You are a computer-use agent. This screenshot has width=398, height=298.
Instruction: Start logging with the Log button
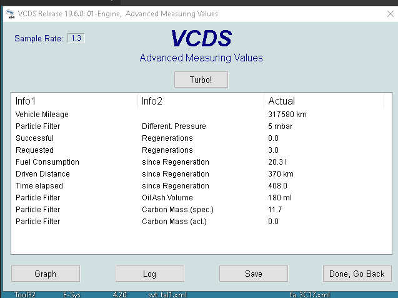(x=150, y=274)
